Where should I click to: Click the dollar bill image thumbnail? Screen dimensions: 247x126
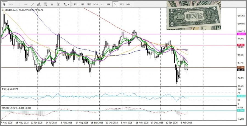[x=194, y=15]
